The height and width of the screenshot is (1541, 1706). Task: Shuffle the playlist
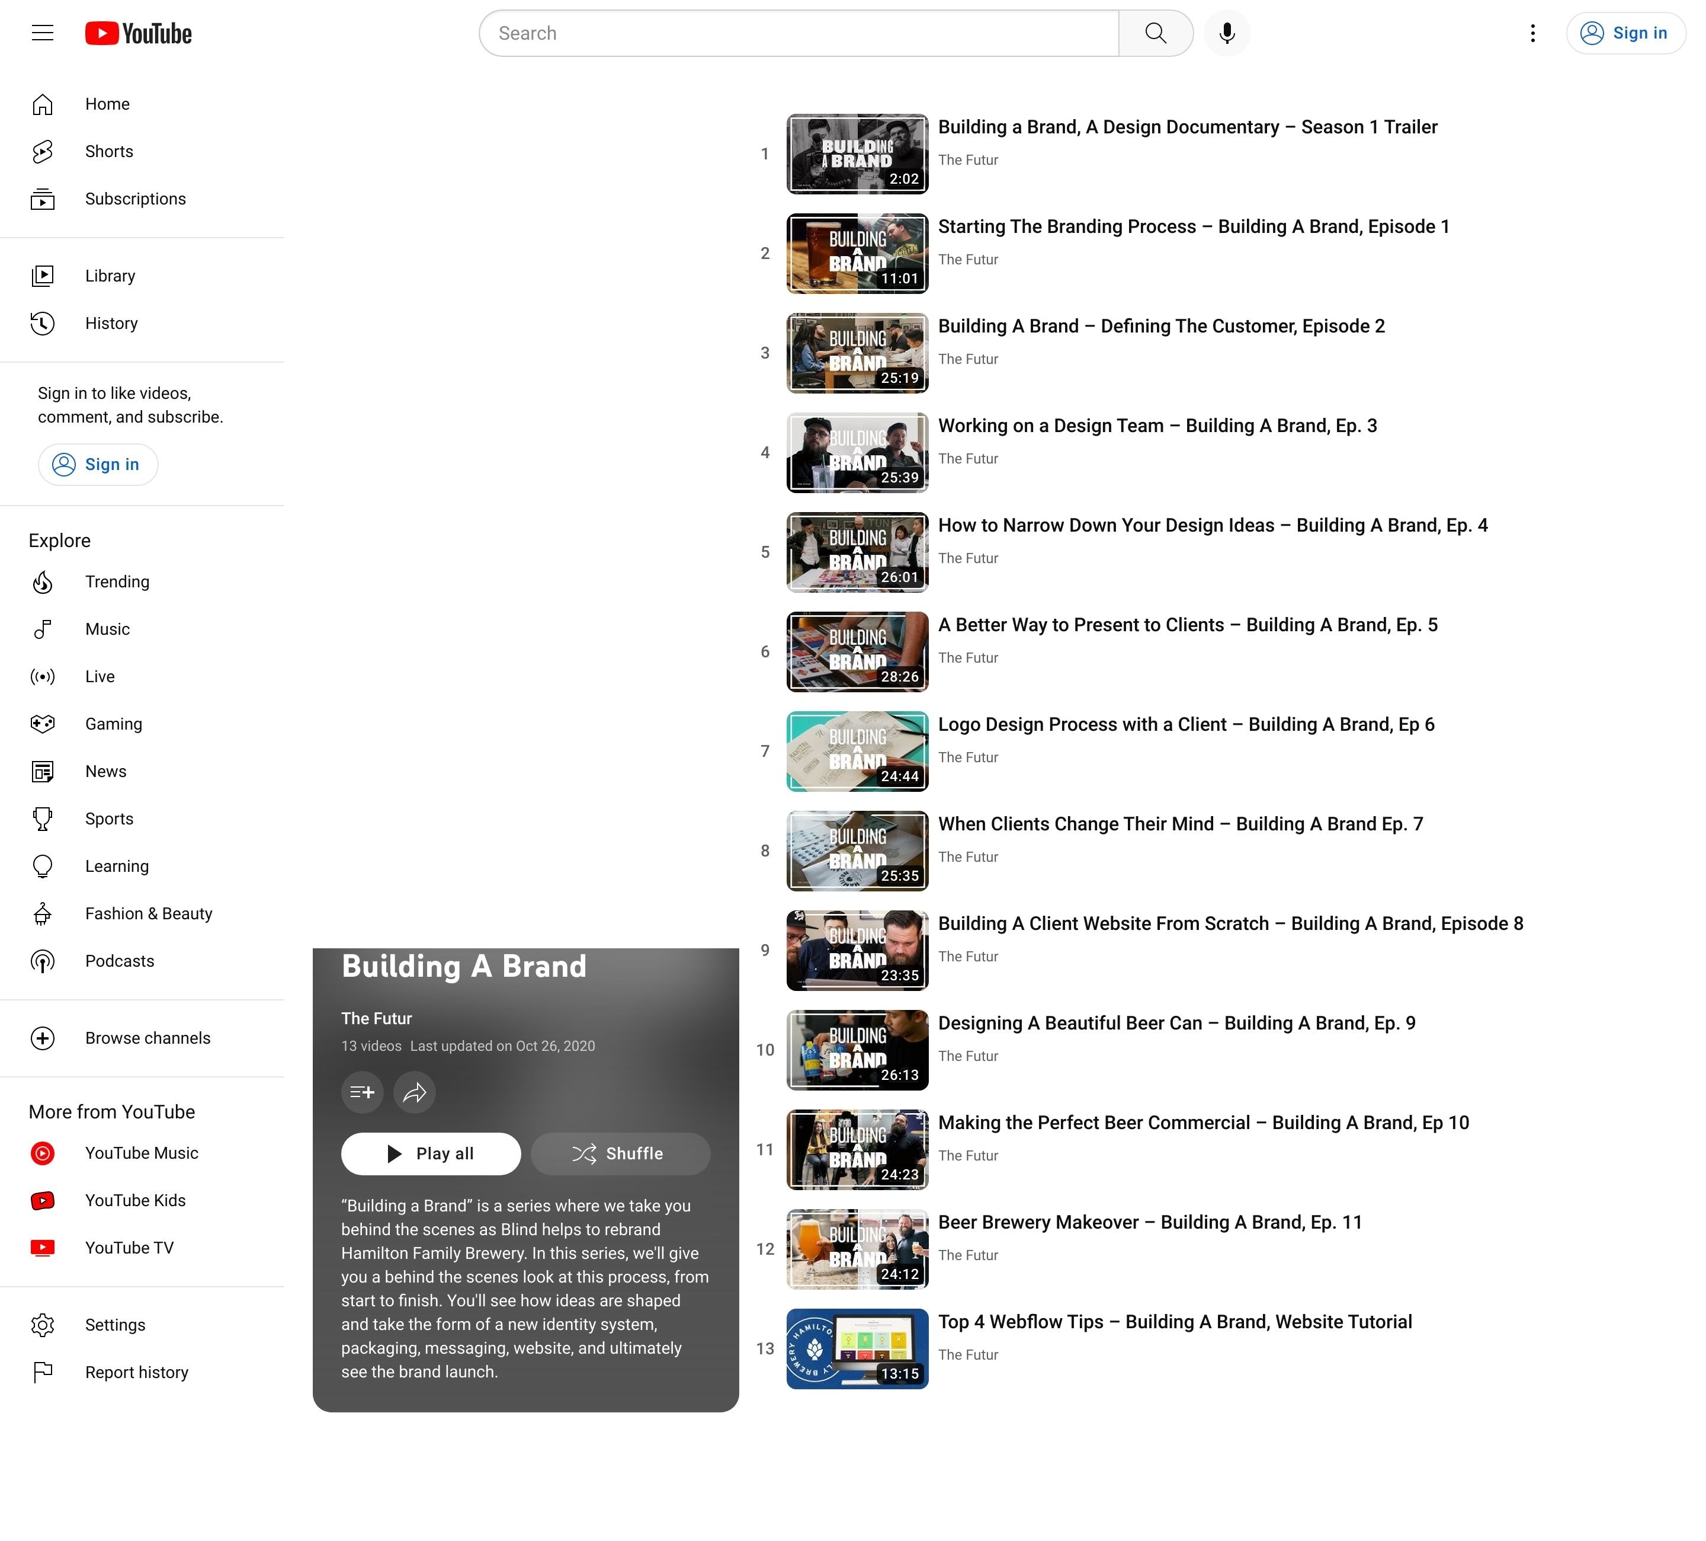[x=620, y=1154]
